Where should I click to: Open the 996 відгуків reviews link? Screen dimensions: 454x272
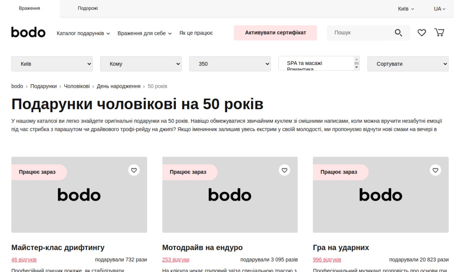coord(327,260)
